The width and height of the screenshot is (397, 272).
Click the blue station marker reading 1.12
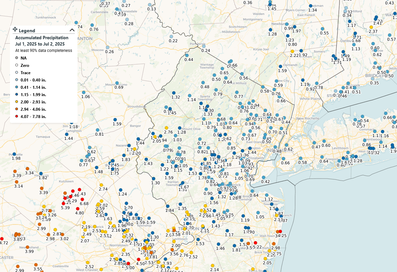(267, 195)
